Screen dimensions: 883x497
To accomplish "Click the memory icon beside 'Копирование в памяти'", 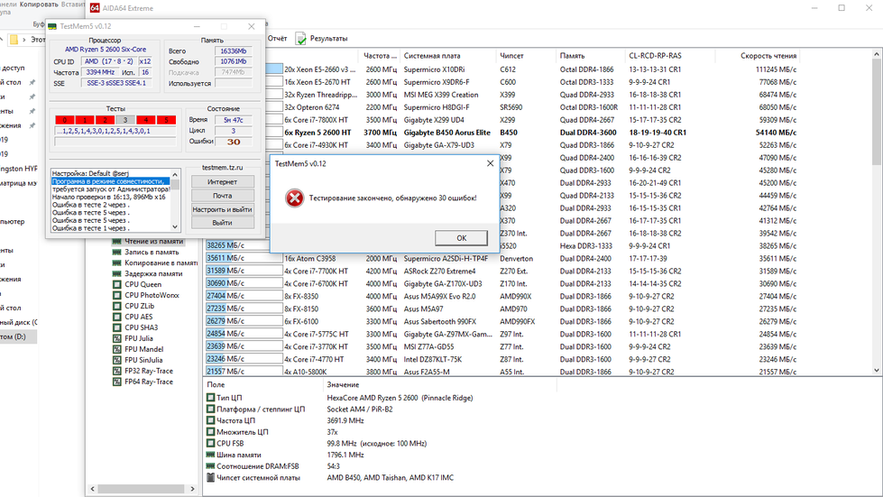I will 116,262.
